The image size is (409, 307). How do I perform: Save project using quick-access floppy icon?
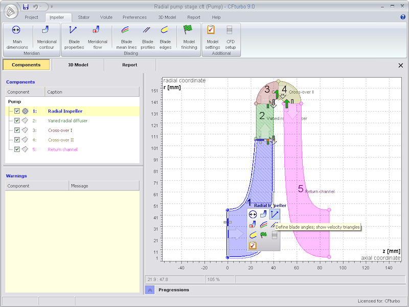(26, 7)
